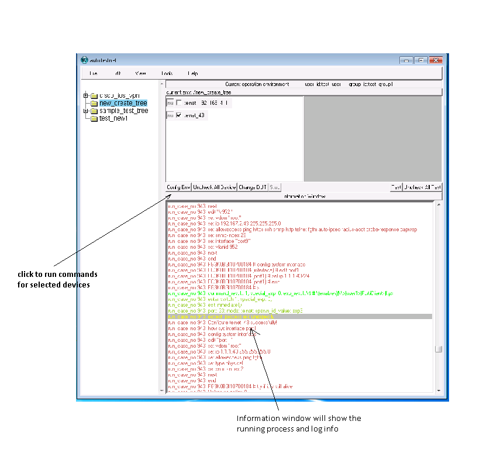Uncheck the telnet_43 device checkbox
The image size is (490, 459).
(179, 116)
